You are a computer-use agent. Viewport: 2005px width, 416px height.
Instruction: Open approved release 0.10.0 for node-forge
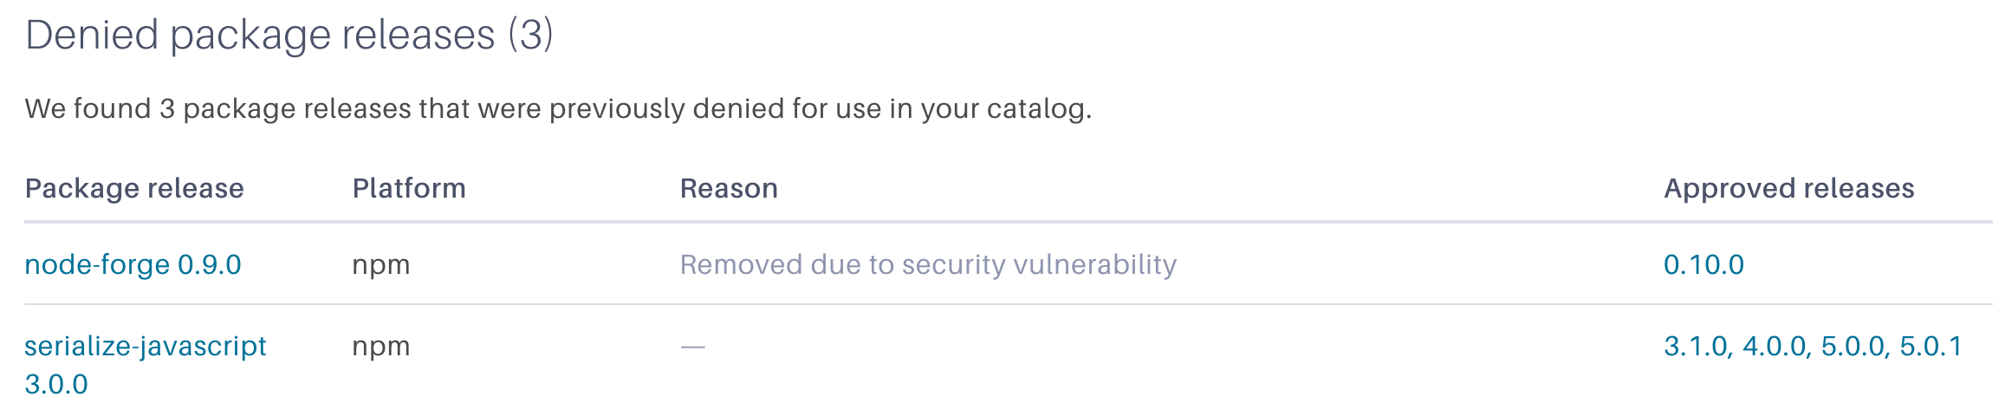(x=1703, y=264)
